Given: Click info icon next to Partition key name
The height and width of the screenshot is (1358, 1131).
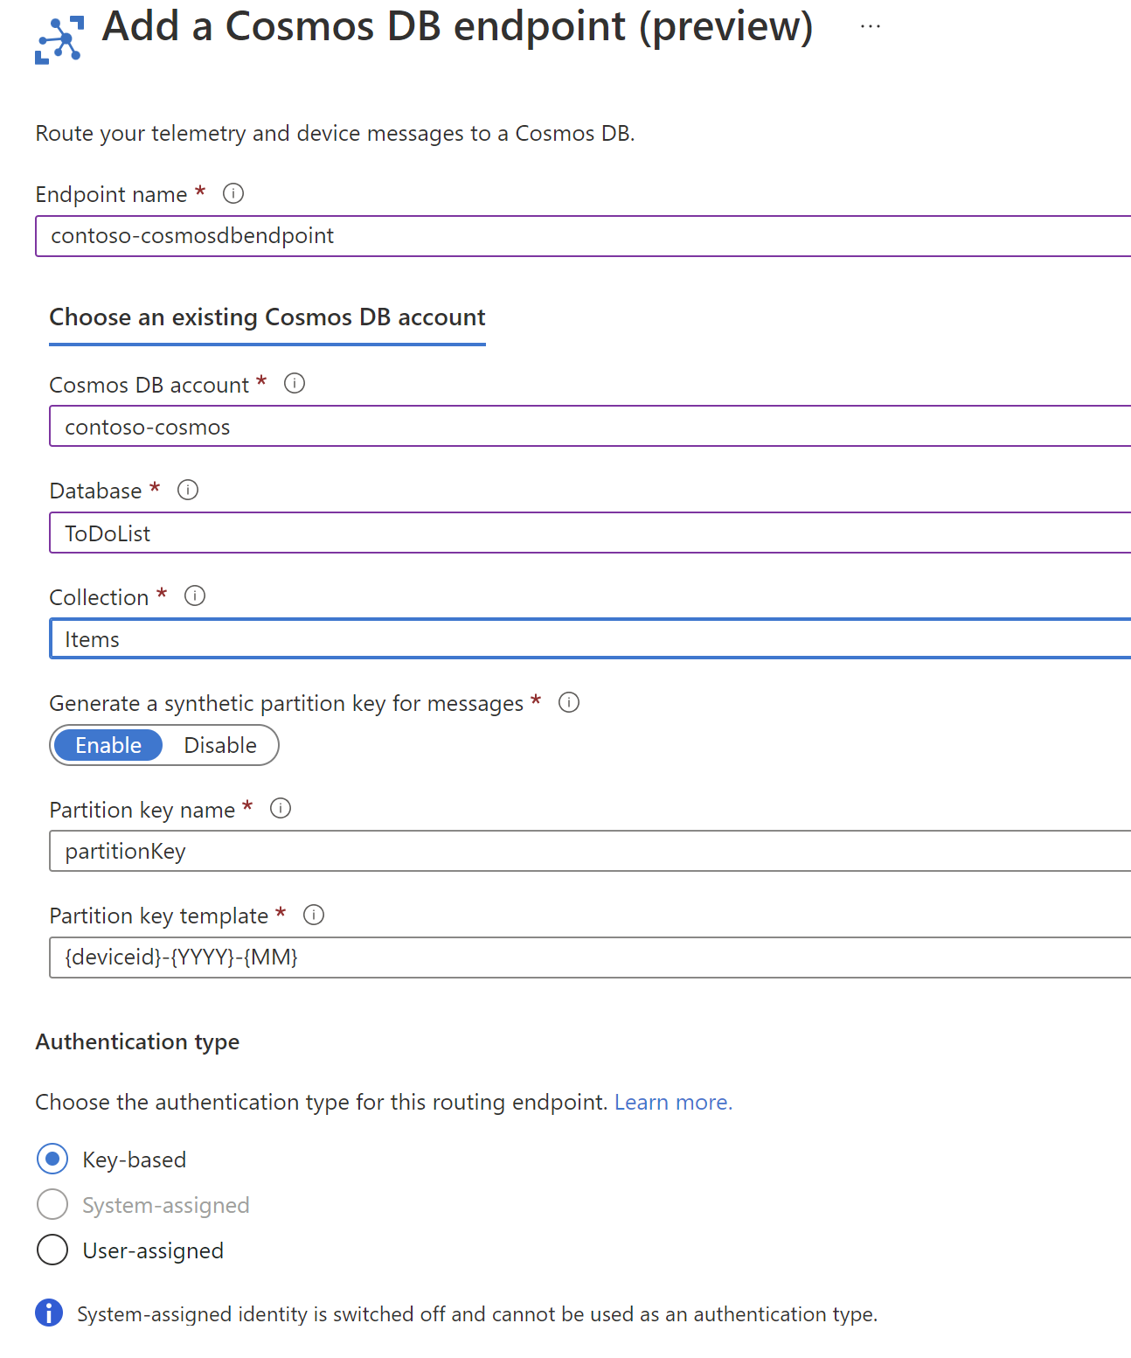Looking at the screenshot, I should pos(281,808).
